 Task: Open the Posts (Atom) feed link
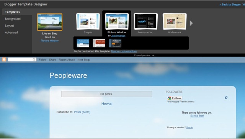82,112
